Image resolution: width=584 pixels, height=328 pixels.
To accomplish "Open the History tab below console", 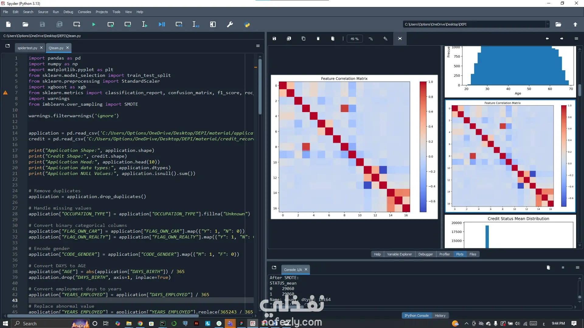I will (440, 316).
